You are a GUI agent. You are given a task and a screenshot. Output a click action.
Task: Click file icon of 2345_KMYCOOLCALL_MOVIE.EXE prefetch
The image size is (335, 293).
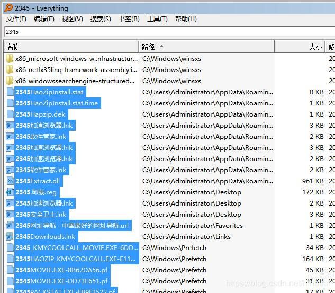click(x=10, y=247)
